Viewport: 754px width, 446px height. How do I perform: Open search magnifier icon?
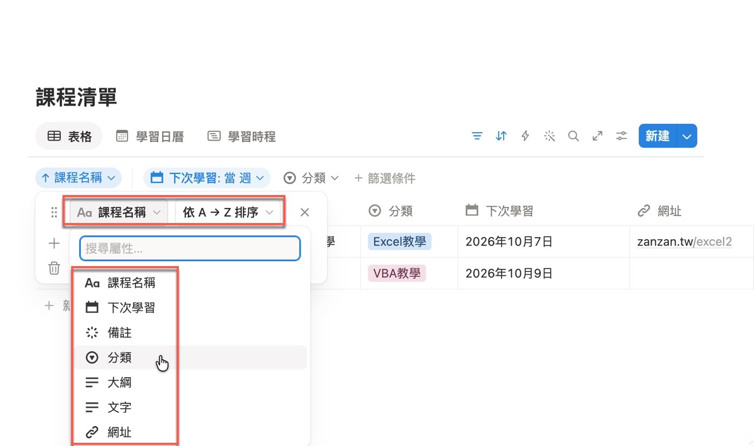574,136
